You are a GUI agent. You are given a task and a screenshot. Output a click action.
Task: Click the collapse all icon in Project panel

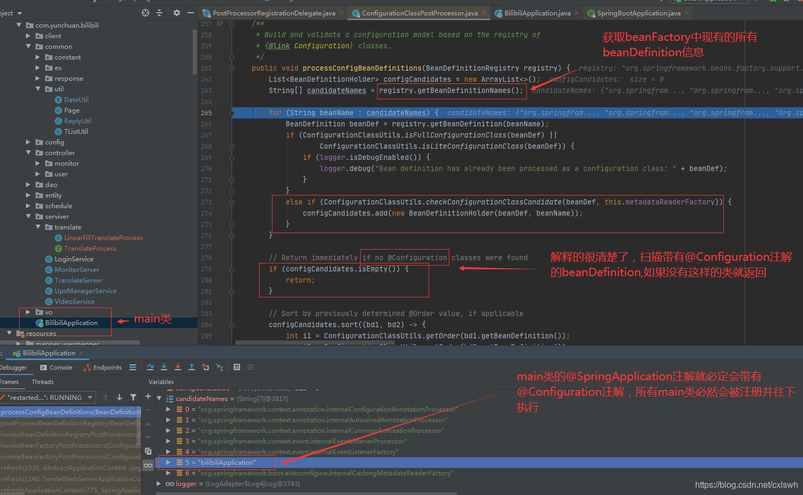[x=159, y=13]
